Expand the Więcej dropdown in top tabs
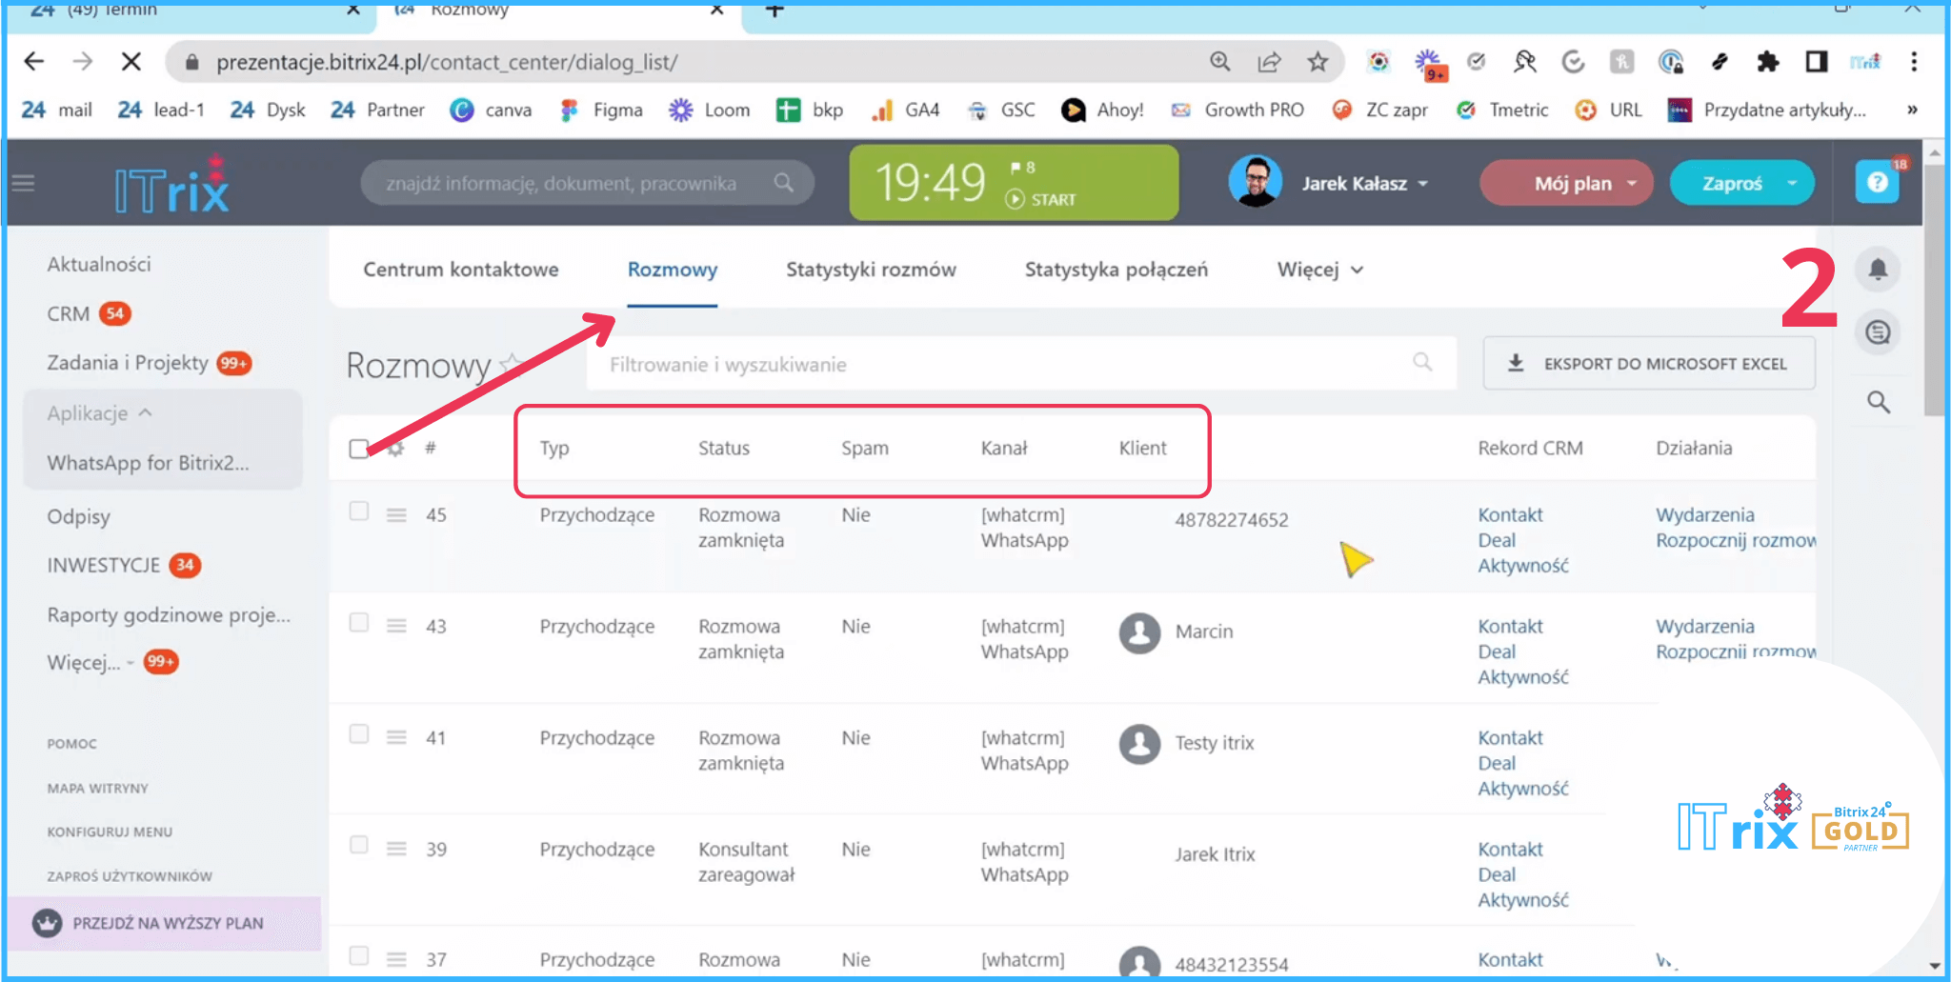 [x=1319, y=271]
